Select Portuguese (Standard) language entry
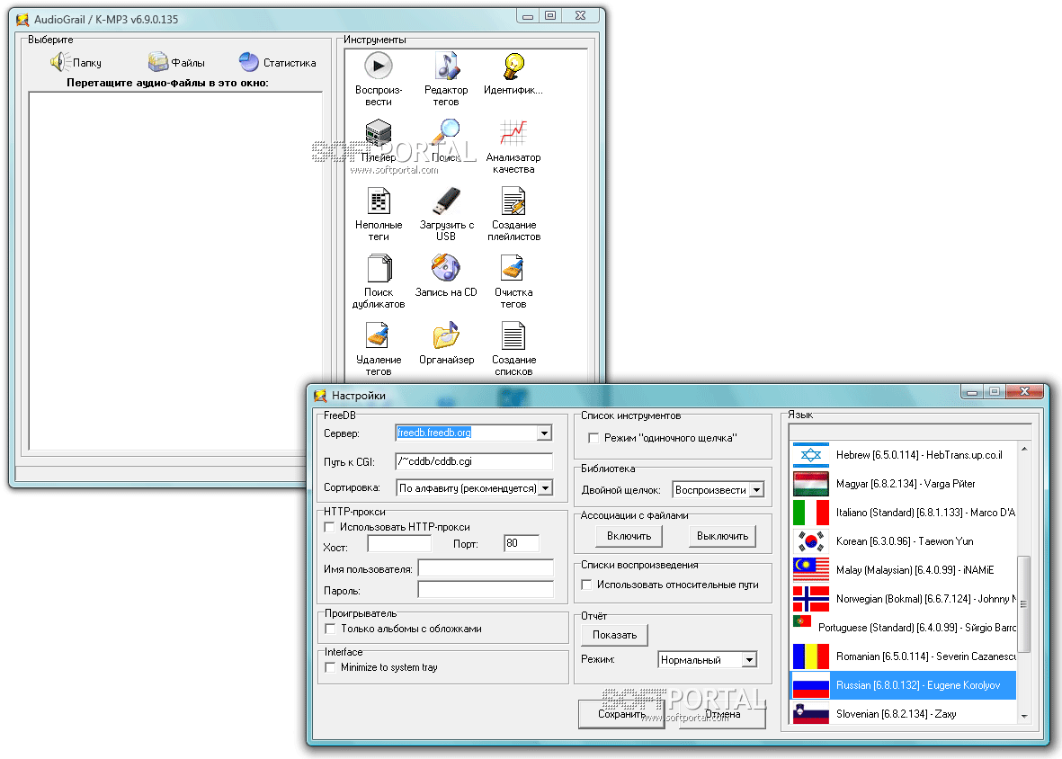The height and width of the screenshot is (759, 1062). coord(905,628)
